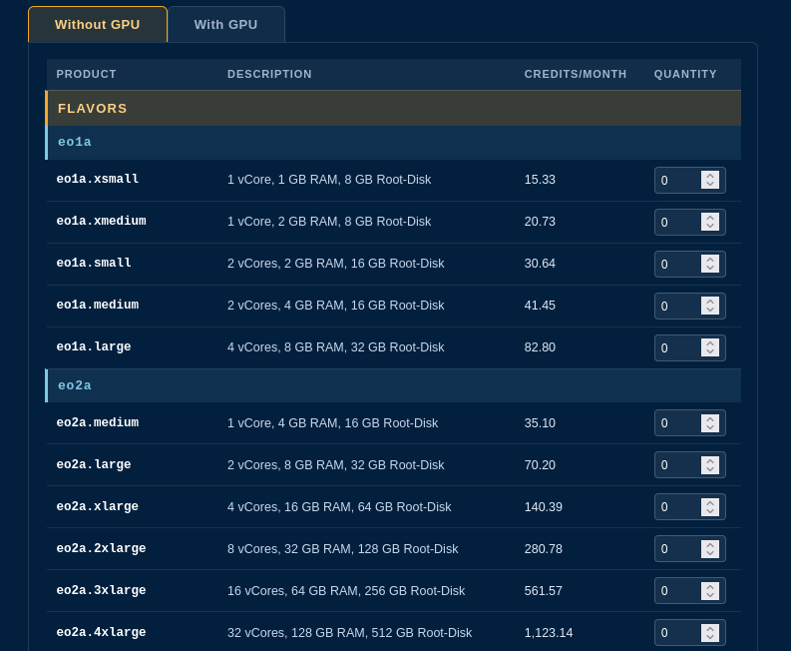Image resolution: width=791 pixels, height=651 pixels.
Task: Click description '8 vCores, 32 GB RAM, 128 GB Root-Disk'
Action: pos(342,548)
